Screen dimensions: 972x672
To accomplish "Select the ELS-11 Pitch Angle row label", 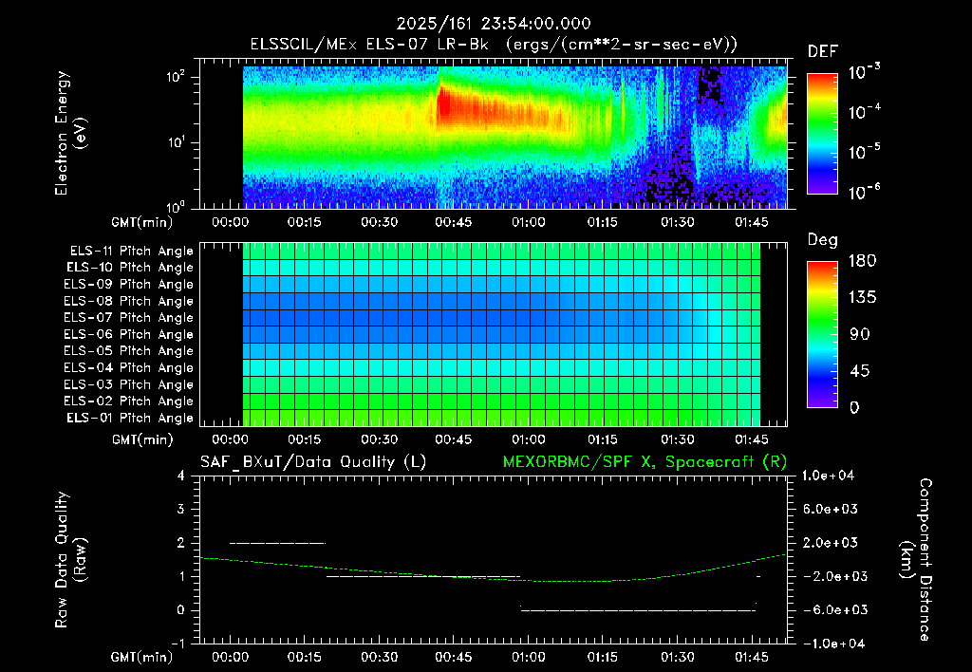I will [x=131, y=252].
